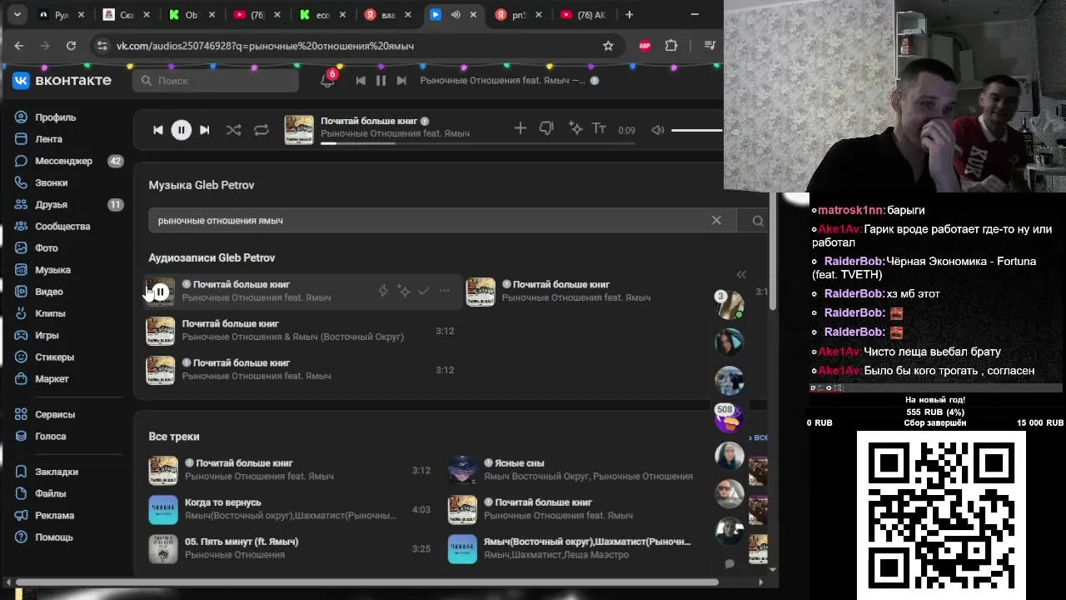Play next lightning icon on hovered track
Viewport: 1066px width, 600px height.
[383, 291]
